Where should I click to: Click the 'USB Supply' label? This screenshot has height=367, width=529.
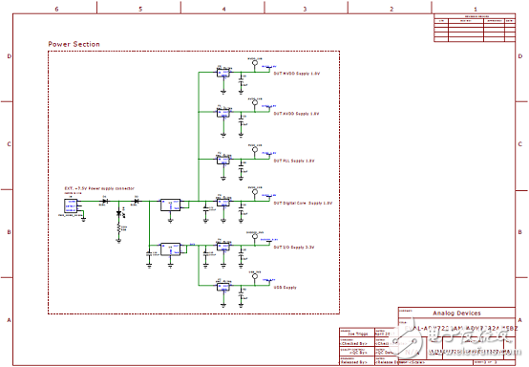click(x=286, y=288)
